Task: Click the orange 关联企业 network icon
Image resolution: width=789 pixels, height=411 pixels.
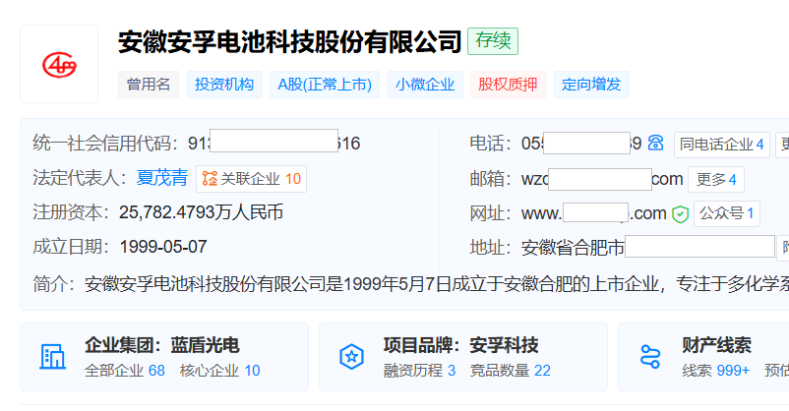Action: [x=208, y=179]
